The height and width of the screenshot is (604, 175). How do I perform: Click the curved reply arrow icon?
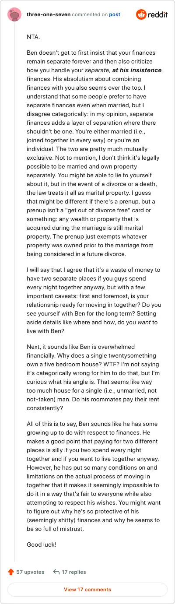(56, 572)
